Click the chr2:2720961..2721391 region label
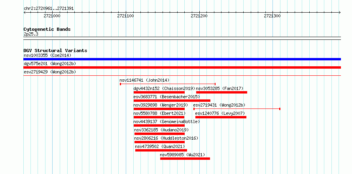The height and width of the screenshot is (174, 352). pyautogui.click(x=49, y=9)
